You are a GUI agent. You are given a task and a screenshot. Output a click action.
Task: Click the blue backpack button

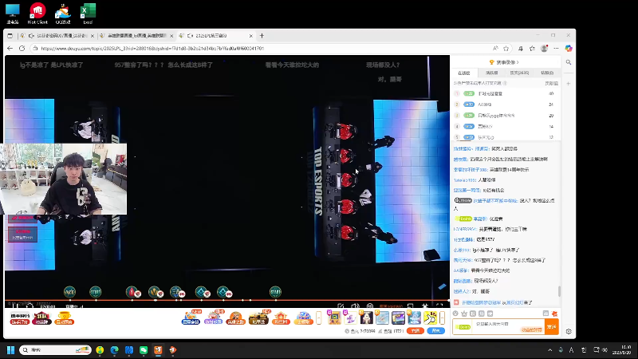pos(435,331)
